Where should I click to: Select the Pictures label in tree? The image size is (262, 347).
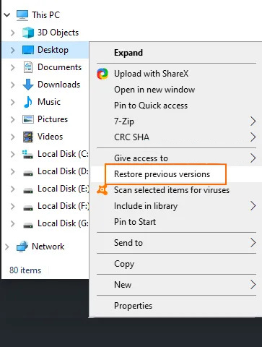[53, 119]
